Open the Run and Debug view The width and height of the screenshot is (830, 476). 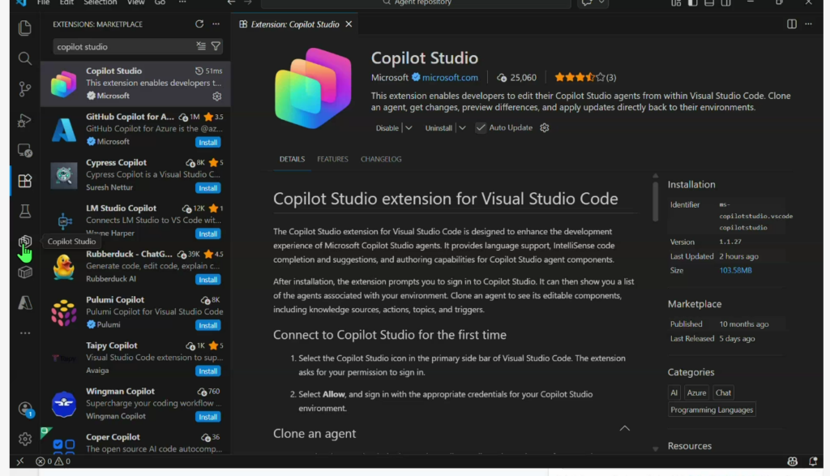point(24,120)
